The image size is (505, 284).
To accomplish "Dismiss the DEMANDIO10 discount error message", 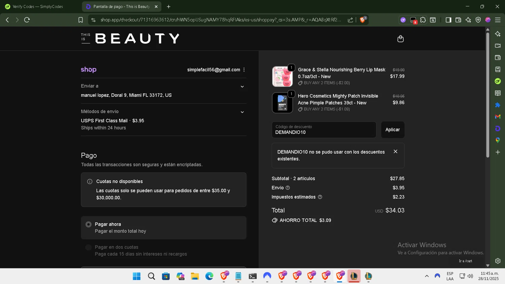I will 396,152.
